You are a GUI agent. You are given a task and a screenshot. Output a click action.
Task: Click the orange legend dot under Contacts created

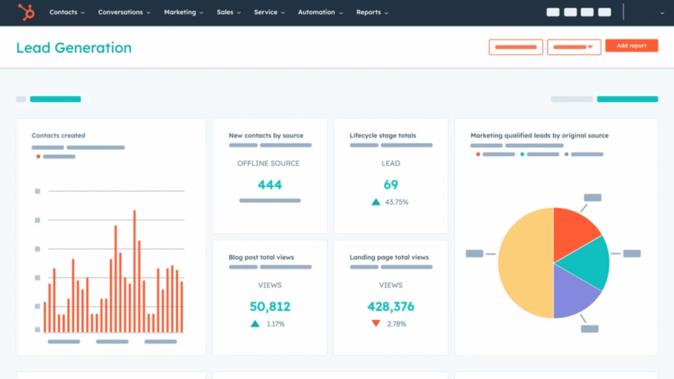38,157
